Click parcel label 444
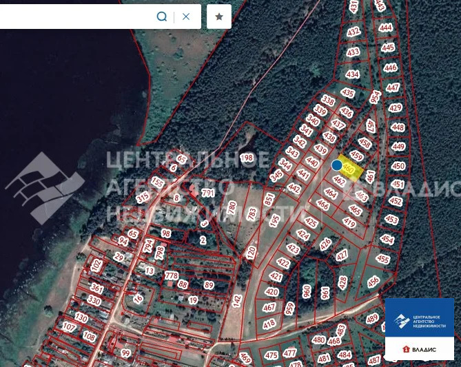This screenshot has width=461, height=367. 385,28
